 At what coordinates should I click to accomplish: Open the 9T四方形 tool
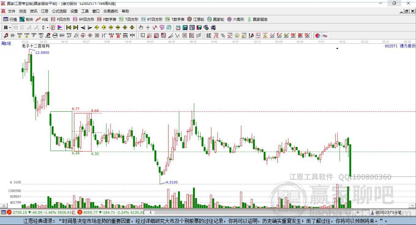pos(152,19)
